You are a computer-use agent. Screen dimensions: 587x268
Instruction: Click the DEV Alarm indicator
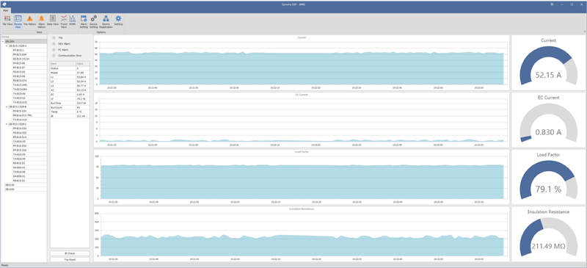[54, 43]
